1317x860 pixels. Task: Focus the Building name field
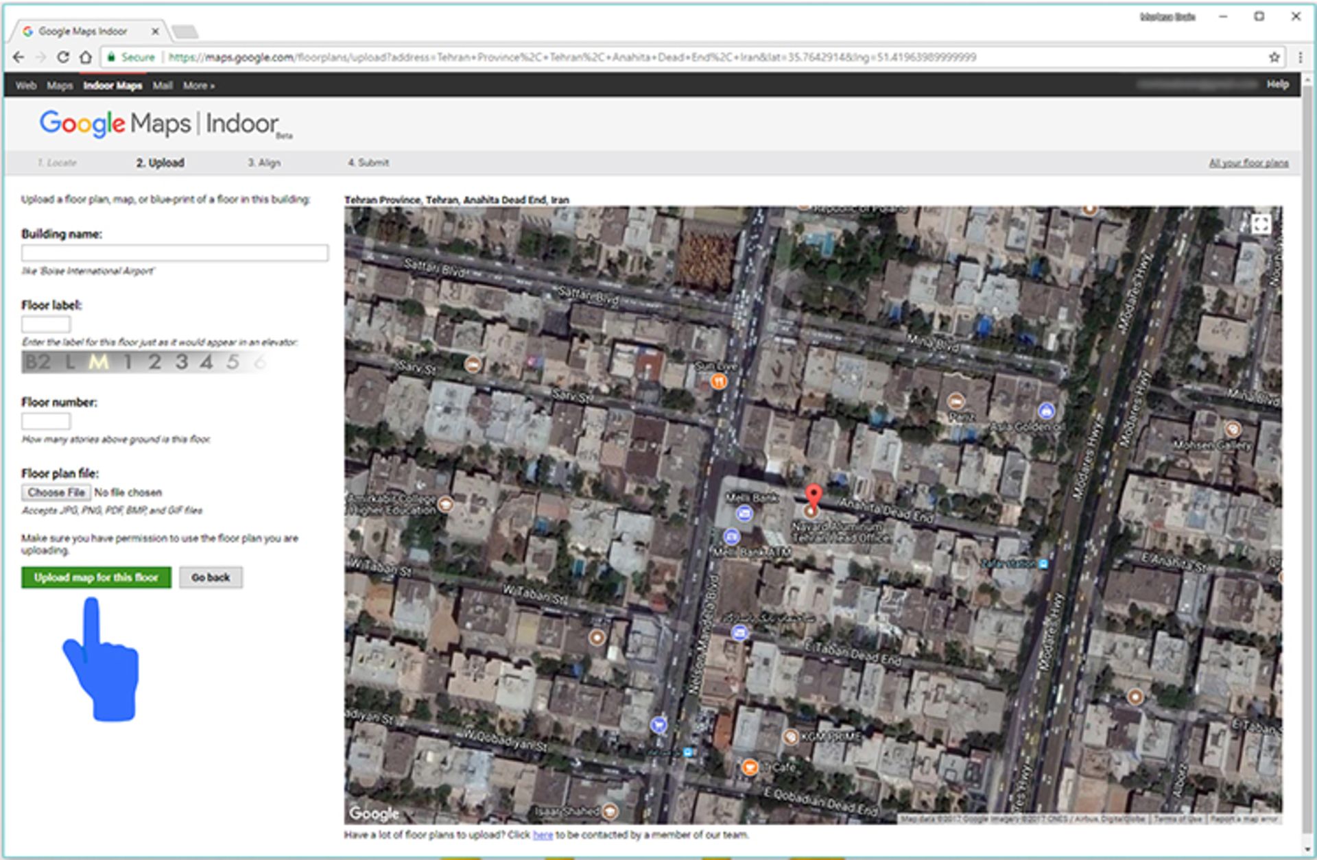pyautogui.click(x=175, y=253)
